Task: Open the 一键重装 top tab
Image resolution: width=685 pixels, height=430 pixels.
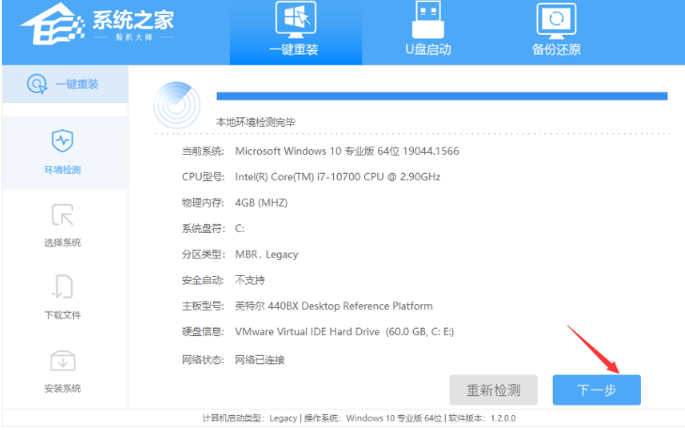Action: [296, 32]
